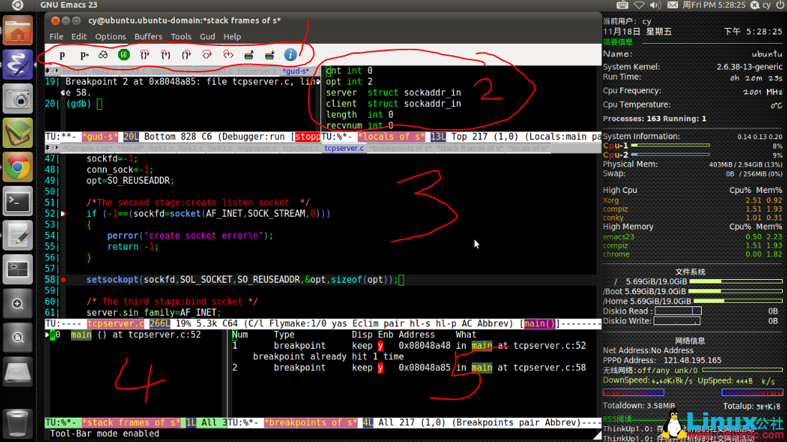Image resolution: width=787 pixels, height=442 pixels.
Task: Open the Gud menu
Action: coord(207,37)
